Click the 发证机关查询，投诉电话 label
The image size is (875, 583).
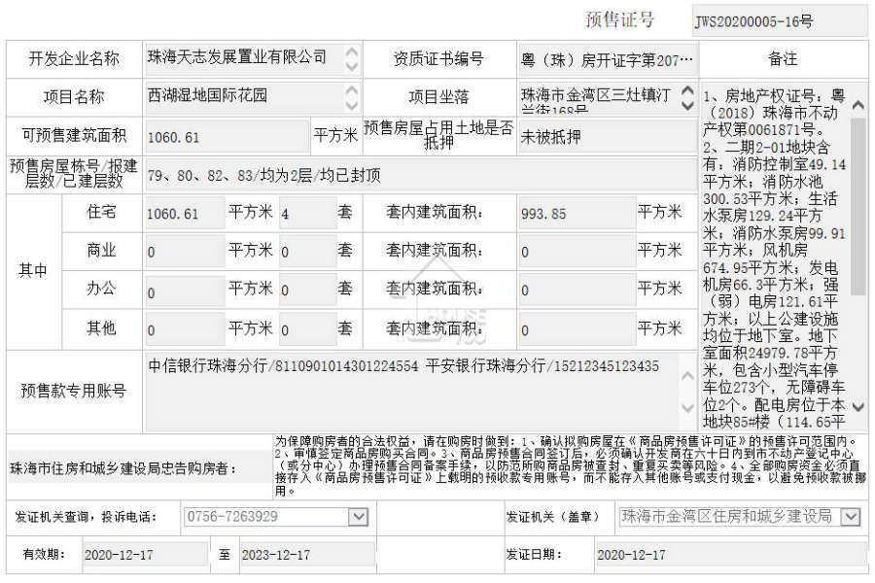[86, 517]
